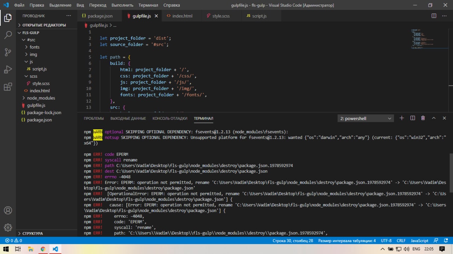453x254 pixels.
Task: Open File Explorer from taskbar
Action: tap(30, 249)
